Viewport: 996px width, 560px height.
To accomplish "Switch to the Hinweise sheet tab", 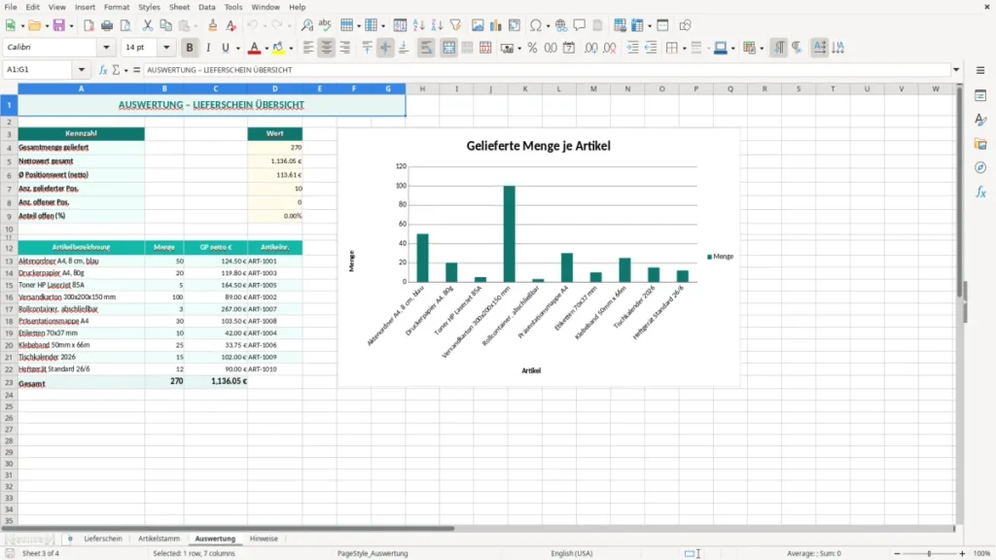I will tap(264, 539).
